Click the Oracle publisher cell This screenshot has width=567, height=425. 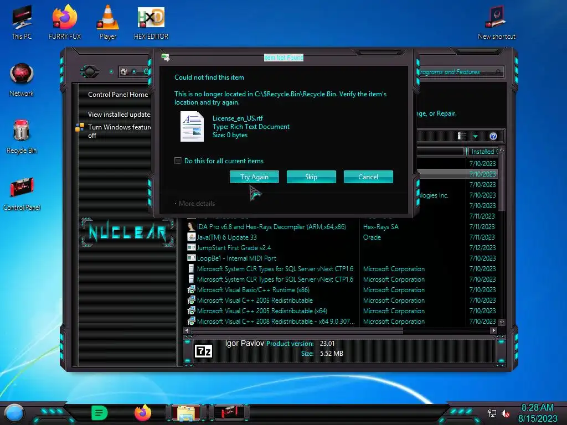tap(372, 237)
